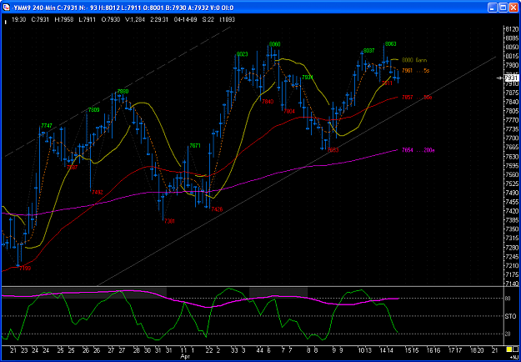
Task: Select the 19:30 bar time in header row
Action: click(19, 20)
